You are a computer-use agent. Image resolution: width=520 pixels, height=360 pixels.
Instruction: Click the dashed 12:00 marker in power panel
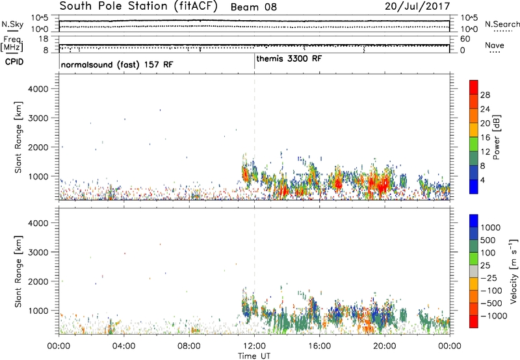pyautogui.click(x=254, y=137)
